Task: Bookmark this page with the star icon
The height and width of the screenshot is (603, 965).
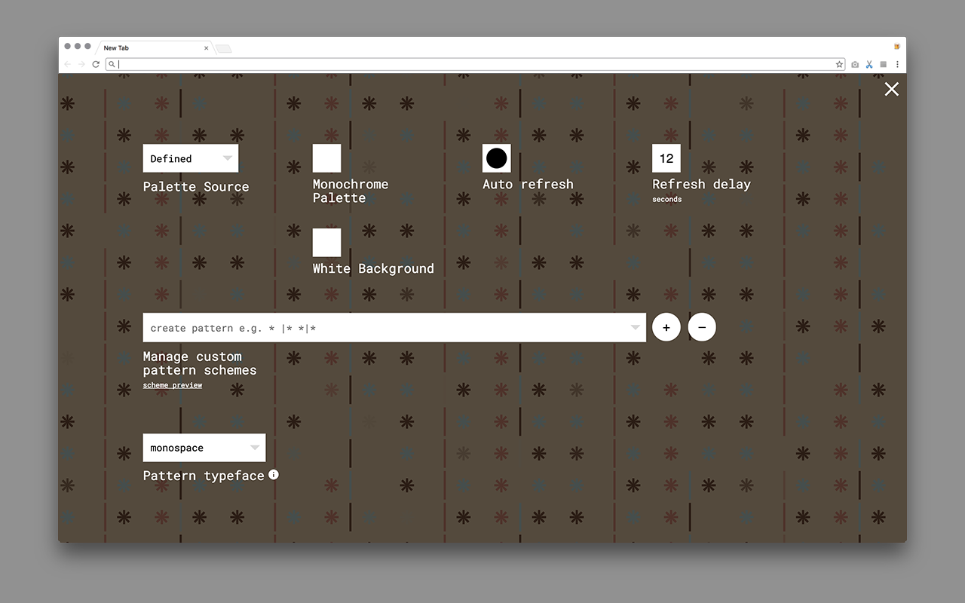Action: click(839, 65)
